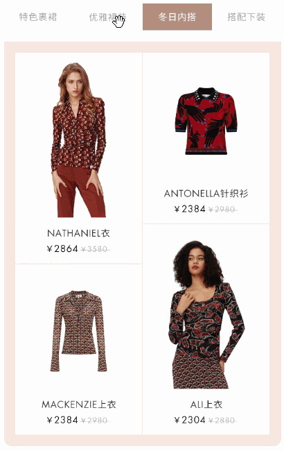Open the NATHANIEL top model photo

(78, 139)
